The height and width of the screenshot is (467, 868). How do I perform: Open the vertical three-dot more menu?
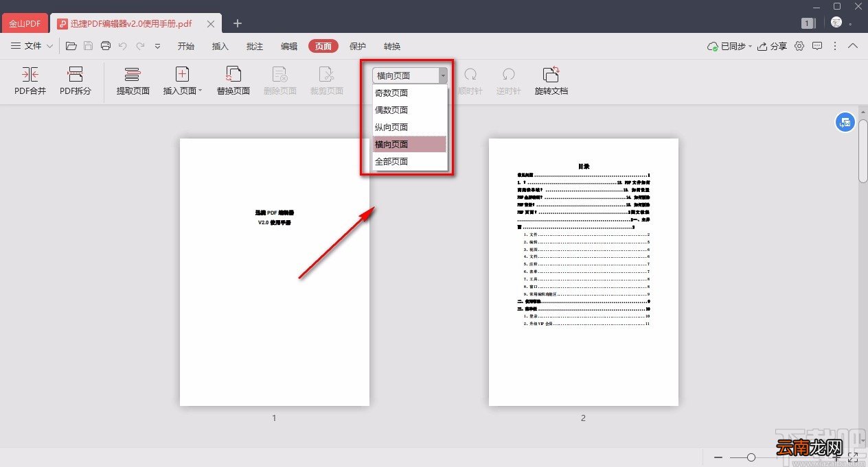click(835, 46)
